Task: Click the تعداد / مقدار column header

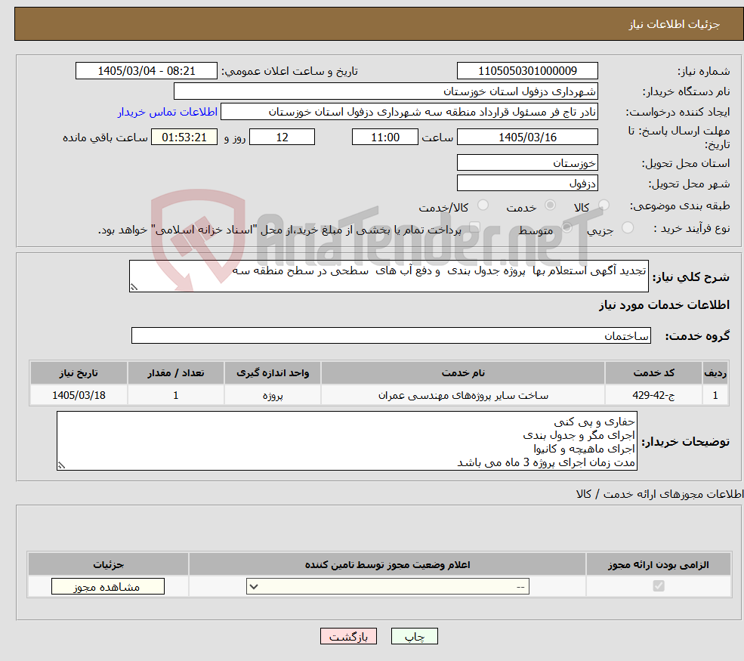Action: (176, 373)
